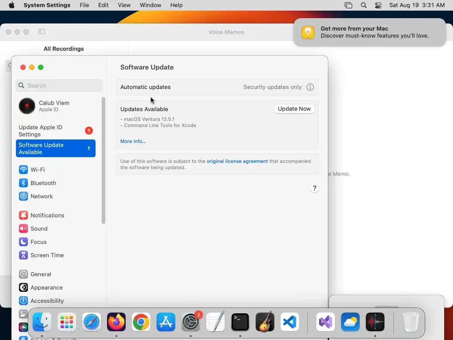
Task: Click the date and time in menu bar
Action: coord(417,5)
